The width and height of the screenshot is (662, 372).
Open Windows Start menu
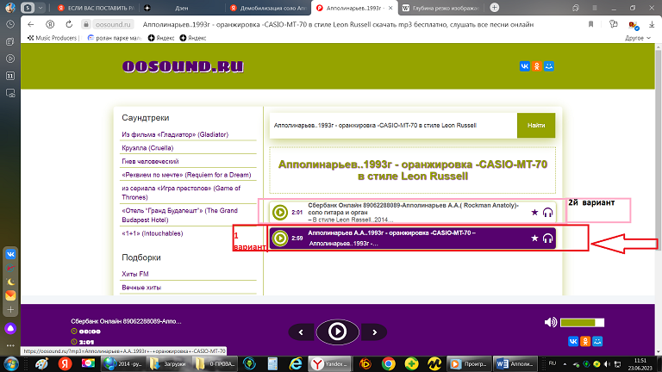click(11, 363)
